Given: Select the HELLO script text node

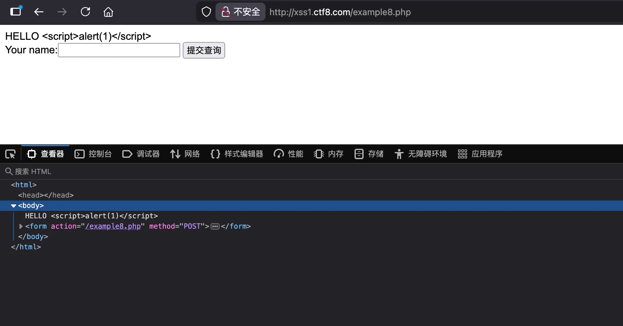Looking at the screenshot, I should [92, 216].
